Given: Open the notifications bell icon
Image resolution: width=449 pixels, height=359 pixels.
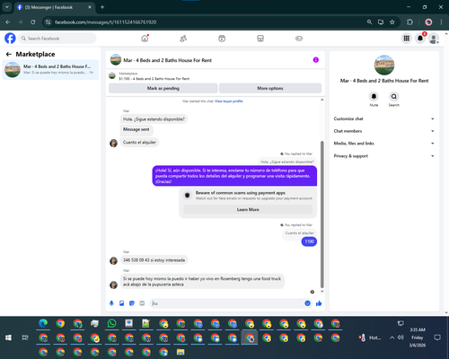Looking at the screenshot, I should 420,39.
